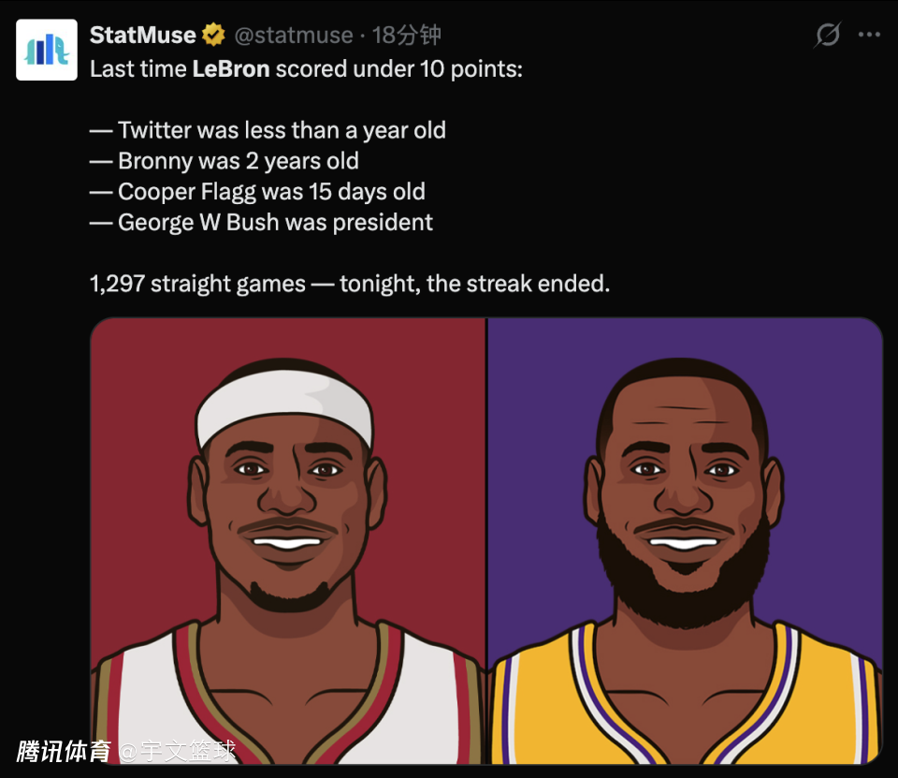This screenshot has height=778, width=898.
Task: Click the 18分钟 post timestamp
Action: coord(406,36)
